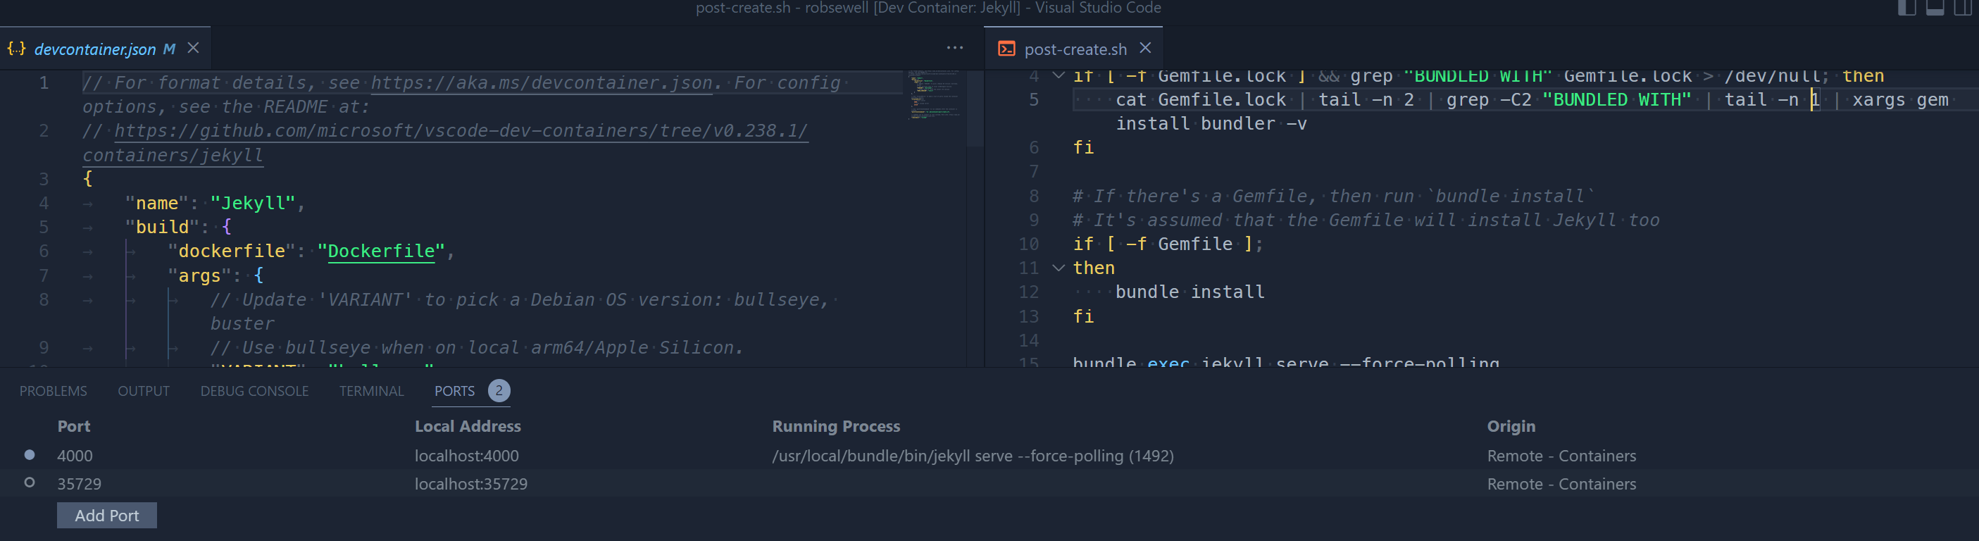Click the filled status dot for port 4000

coord(29,455)
